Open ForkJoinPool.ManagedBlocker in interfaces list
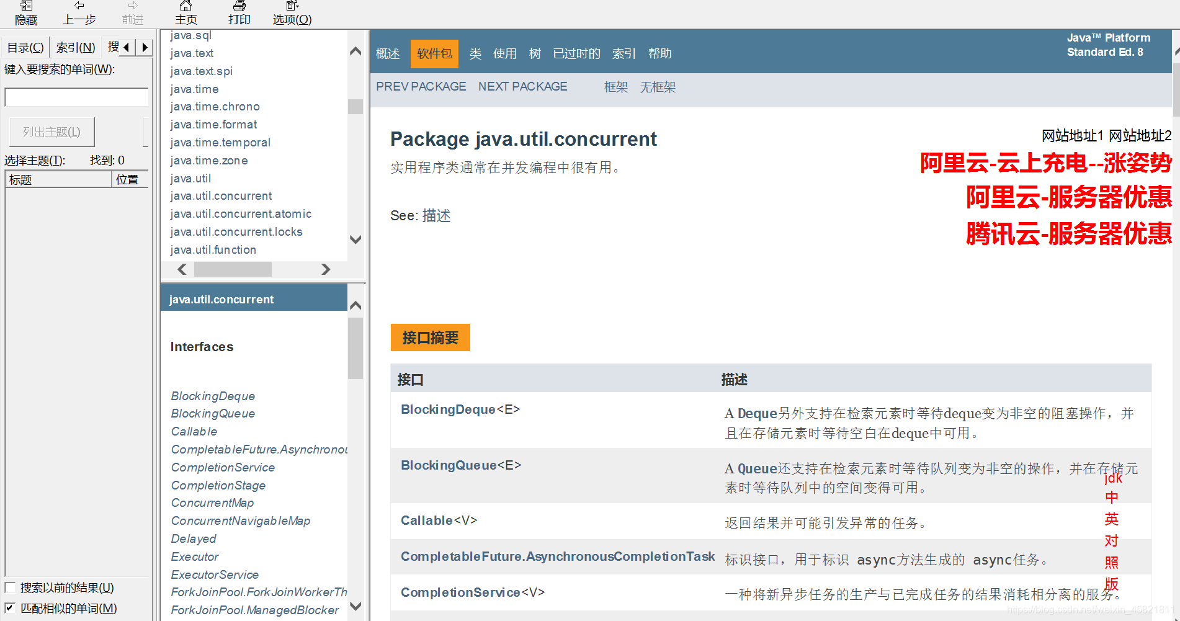The image size is (1180, 621). click(255, 610)
